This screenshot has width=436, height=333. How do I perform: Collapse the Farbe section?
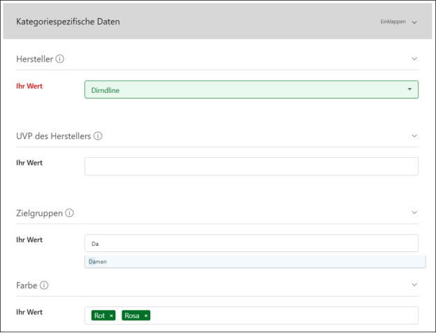414,286
